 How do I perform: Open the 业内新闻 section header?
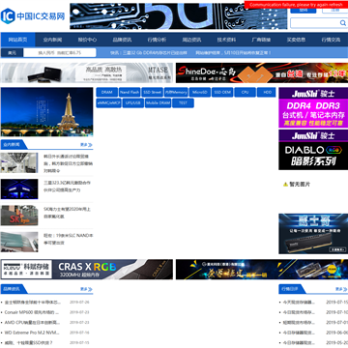12,145
